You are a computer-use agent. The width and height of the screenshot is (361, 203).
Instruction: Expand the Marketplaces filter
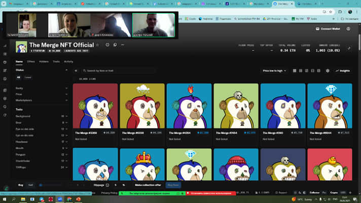point(42,100)
